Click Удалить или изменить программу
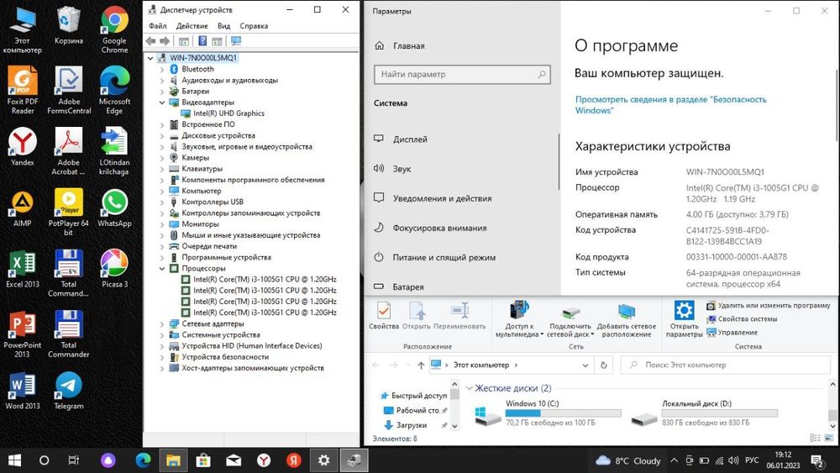Viewport: 840px width, 473px height. click(769, 305)
